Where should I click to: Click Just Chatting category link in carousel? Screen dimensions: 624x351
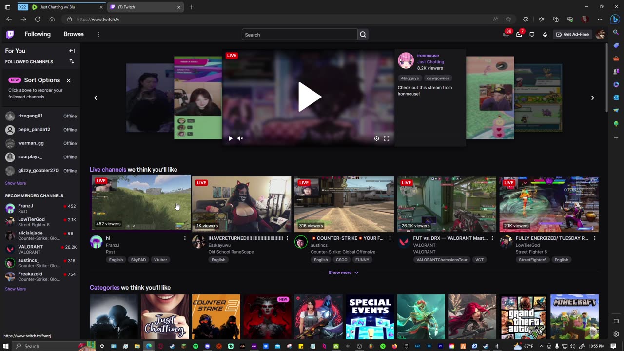click(430, 62)
